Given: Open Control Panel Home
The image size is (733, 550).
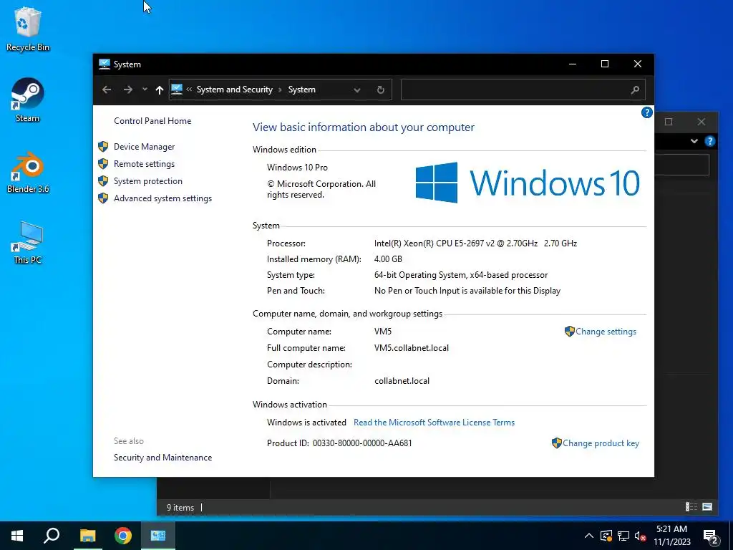Looking at the screenshot, I should click(152, 120).
